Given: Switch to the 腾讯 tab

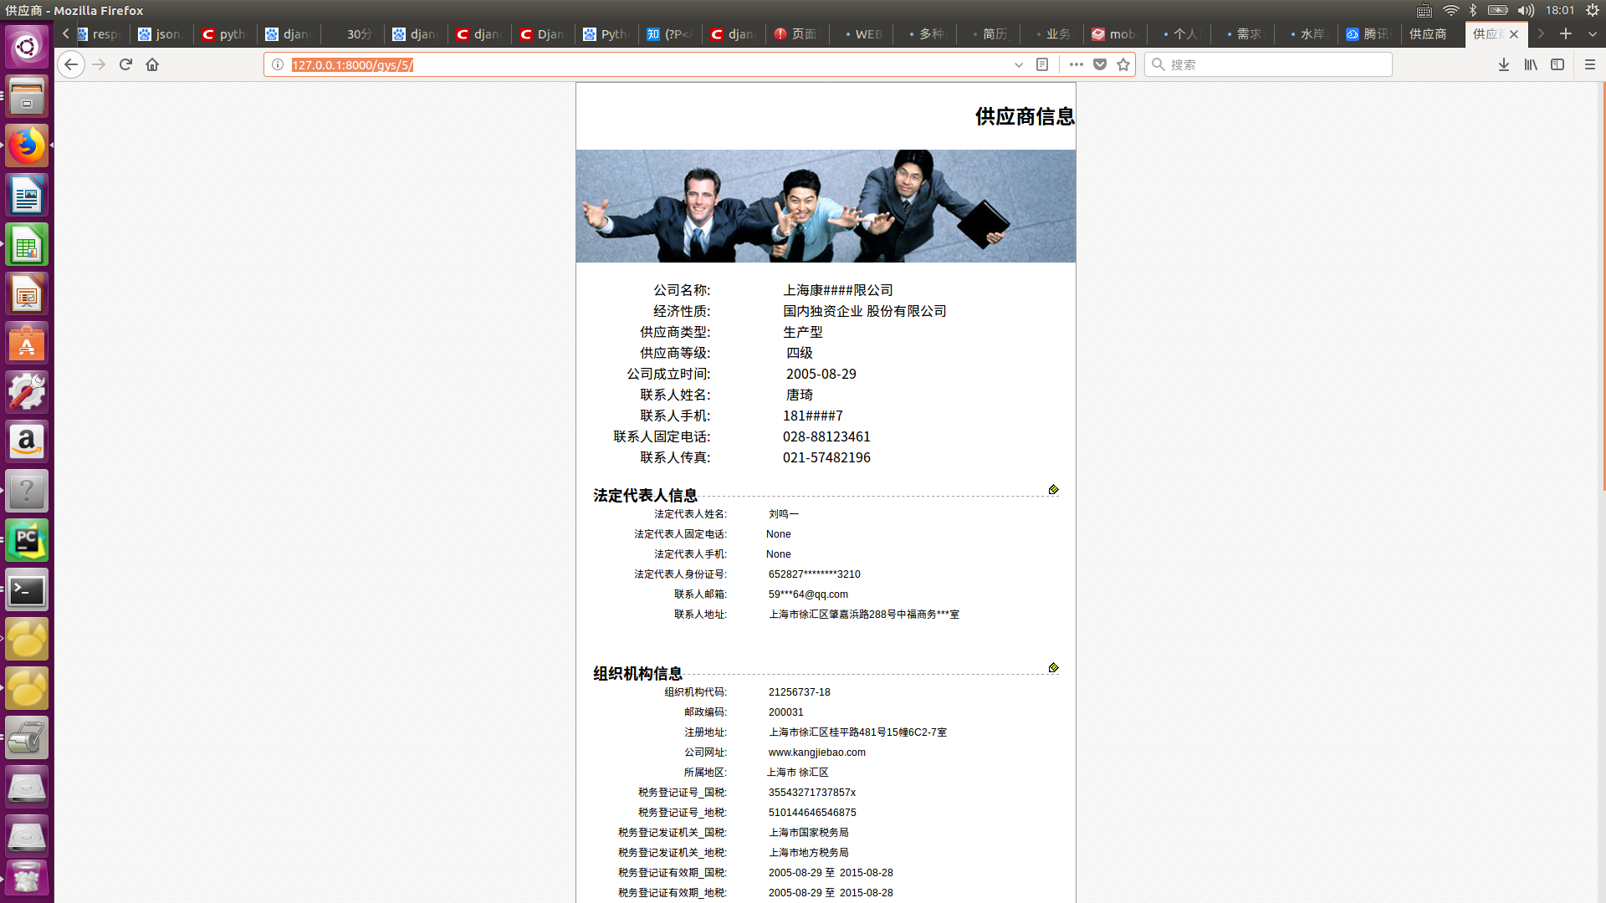Looking at the screenshot, I should tap(1368, 34).
